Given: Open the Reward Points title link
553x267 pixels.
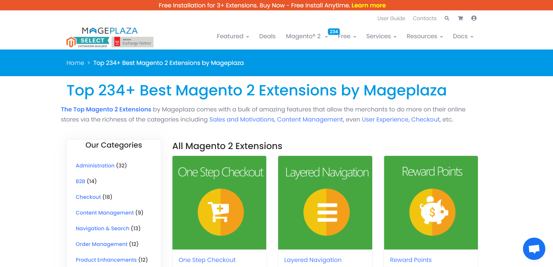Looking at the screenshot, I should coord(411,260).
